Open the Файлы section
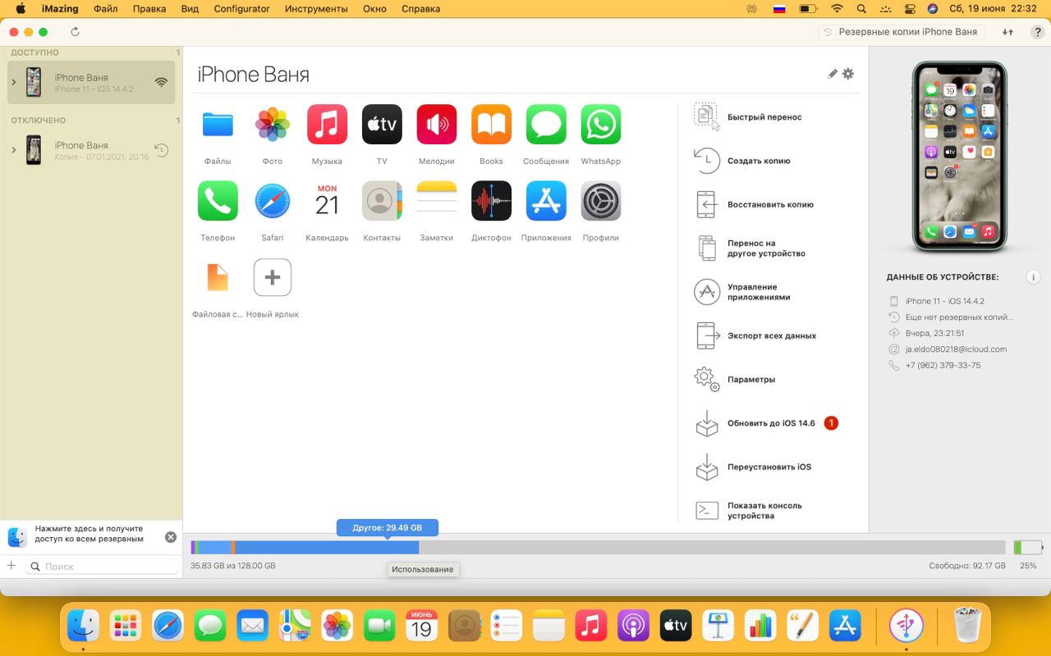 pyautogui.click(x=218, y=125)
